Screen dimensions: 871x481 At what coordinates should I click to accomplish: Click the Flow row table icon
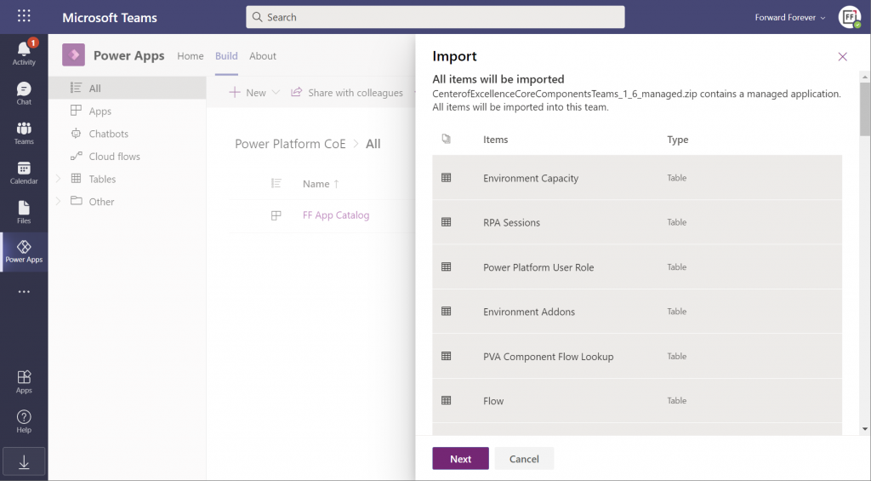point(446,400)
